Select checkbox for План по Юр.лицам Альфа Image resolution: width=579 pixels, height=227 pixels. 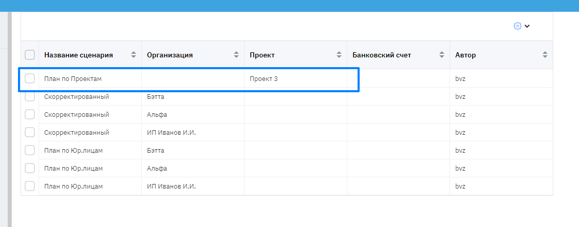30,168
